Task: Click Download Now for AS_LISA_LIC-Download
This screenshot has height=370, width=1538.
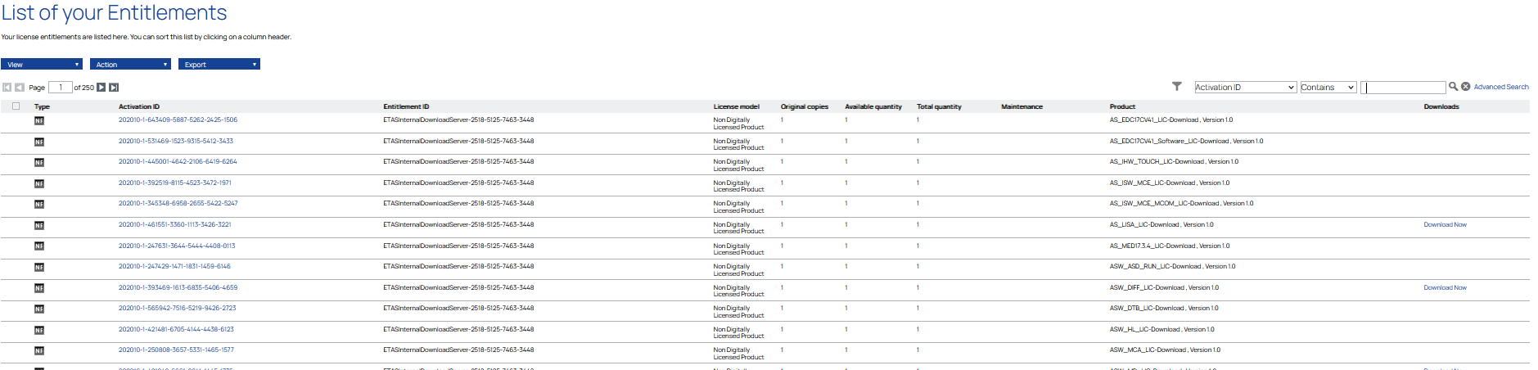Action: point(1445,225)
